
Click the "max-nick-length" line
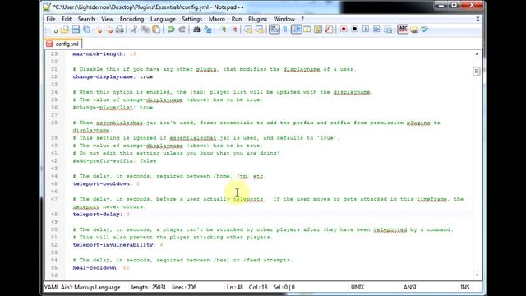pyautogui.click(x=104, y=53)
